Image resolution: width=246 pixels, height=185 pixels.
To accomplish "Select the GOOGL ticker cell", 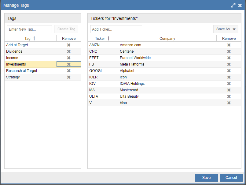I will coord(103,71).
